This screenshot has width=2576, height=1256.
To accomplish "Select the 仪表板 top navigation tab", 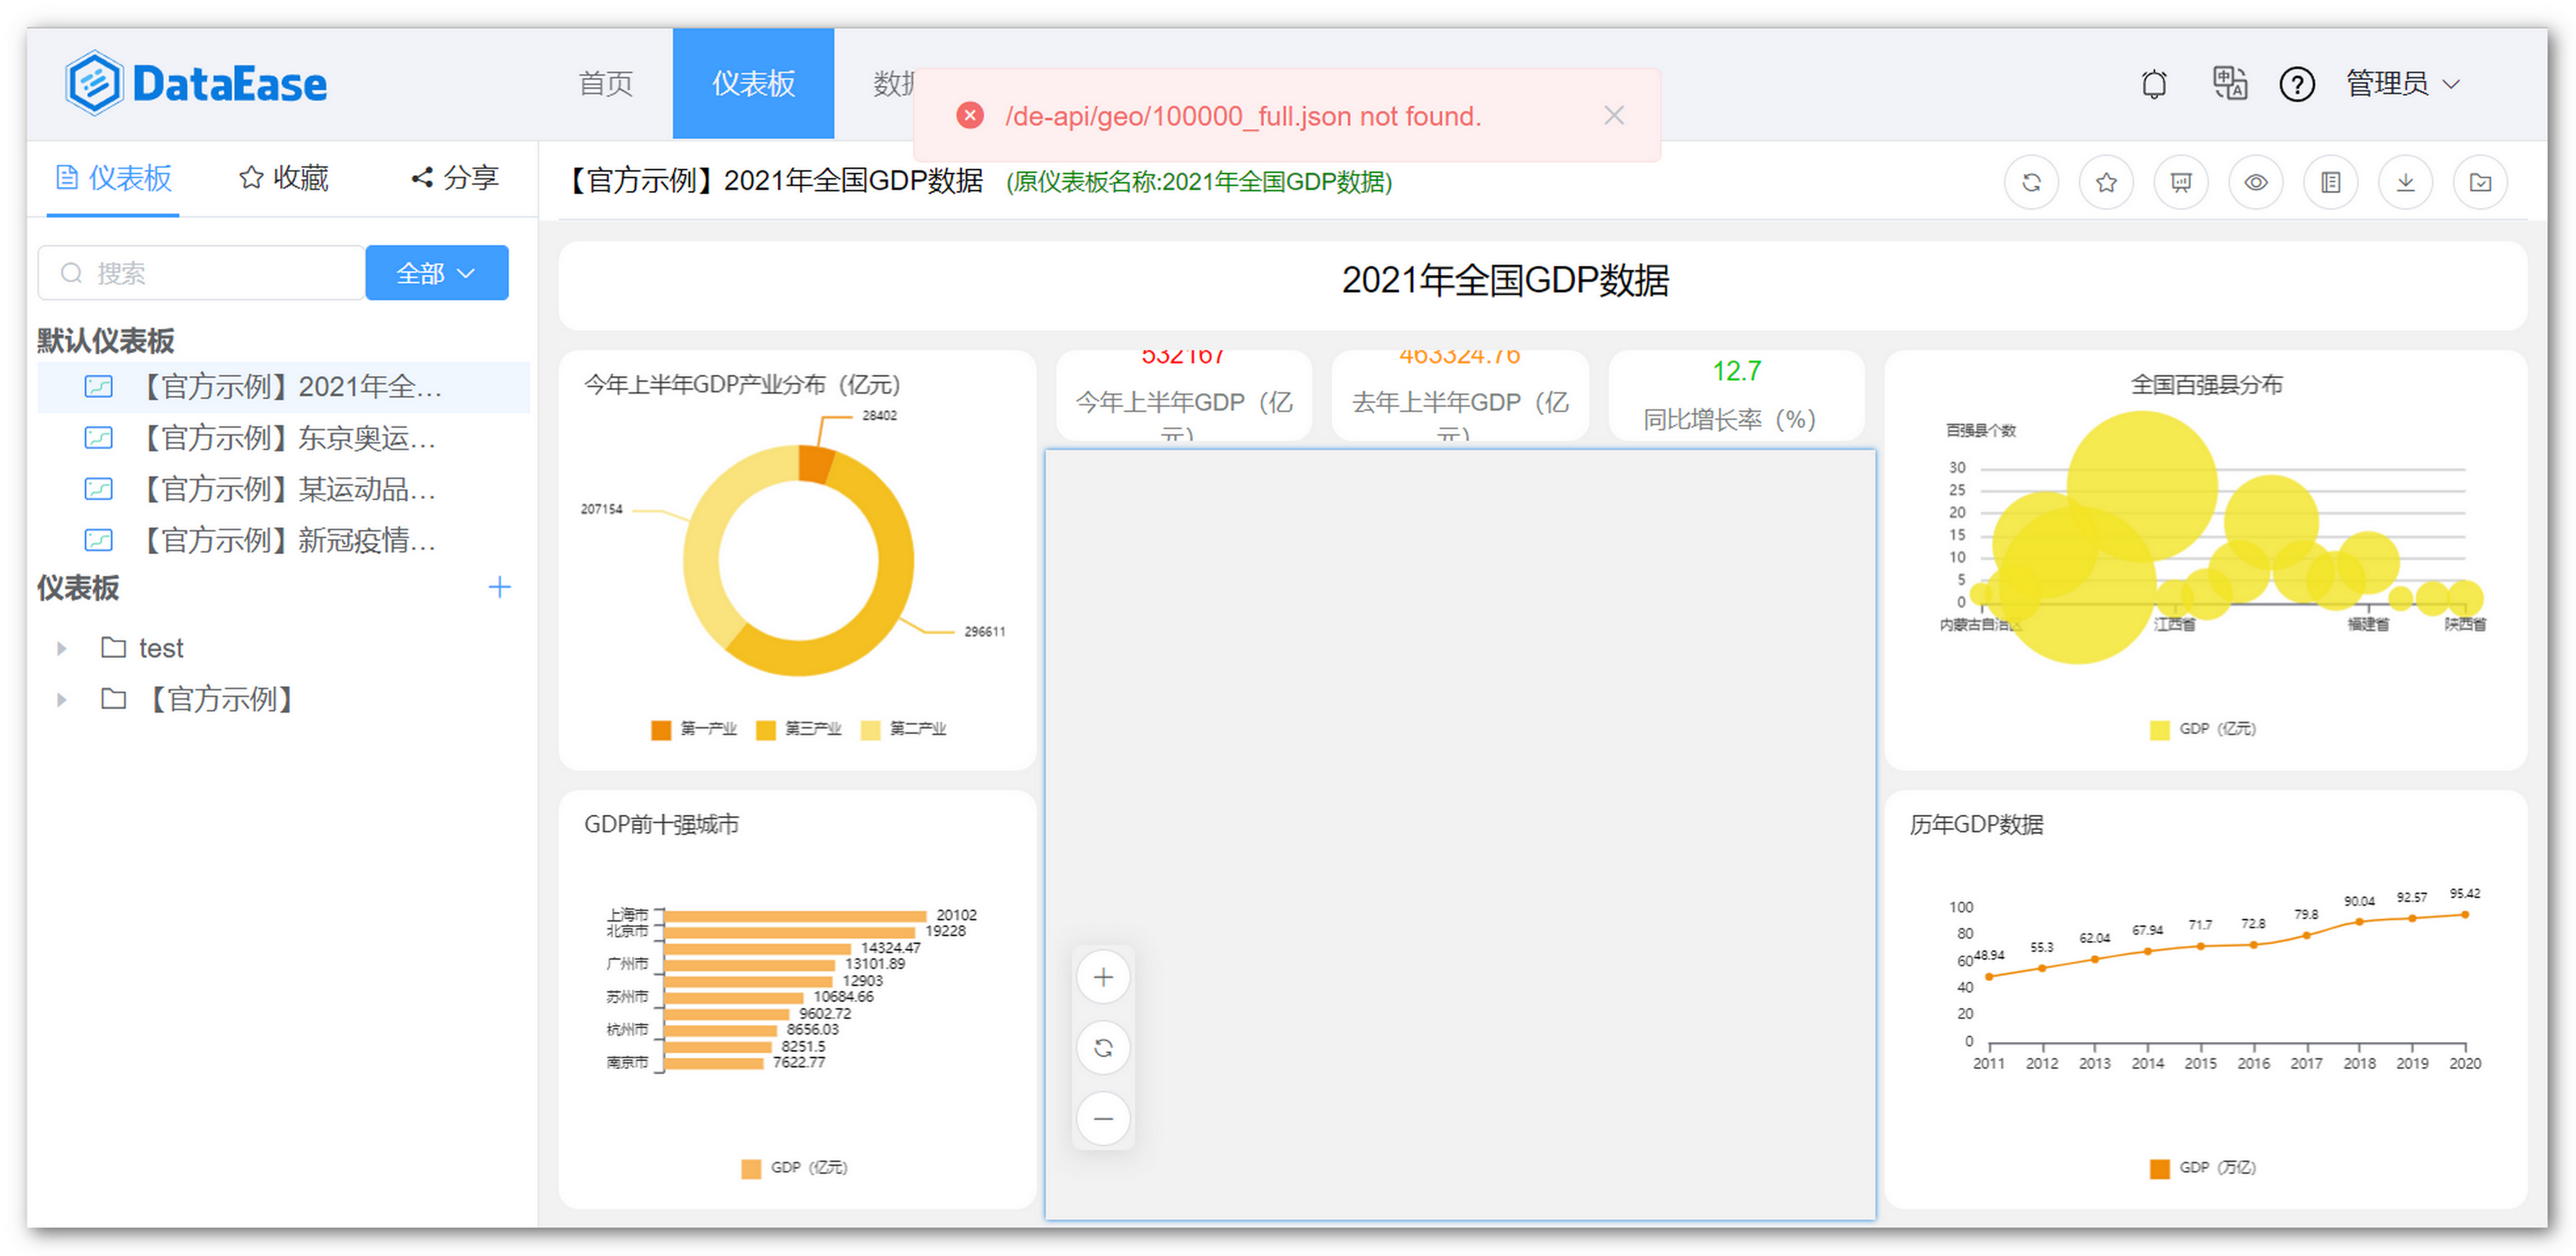I will tap(753, 84).
